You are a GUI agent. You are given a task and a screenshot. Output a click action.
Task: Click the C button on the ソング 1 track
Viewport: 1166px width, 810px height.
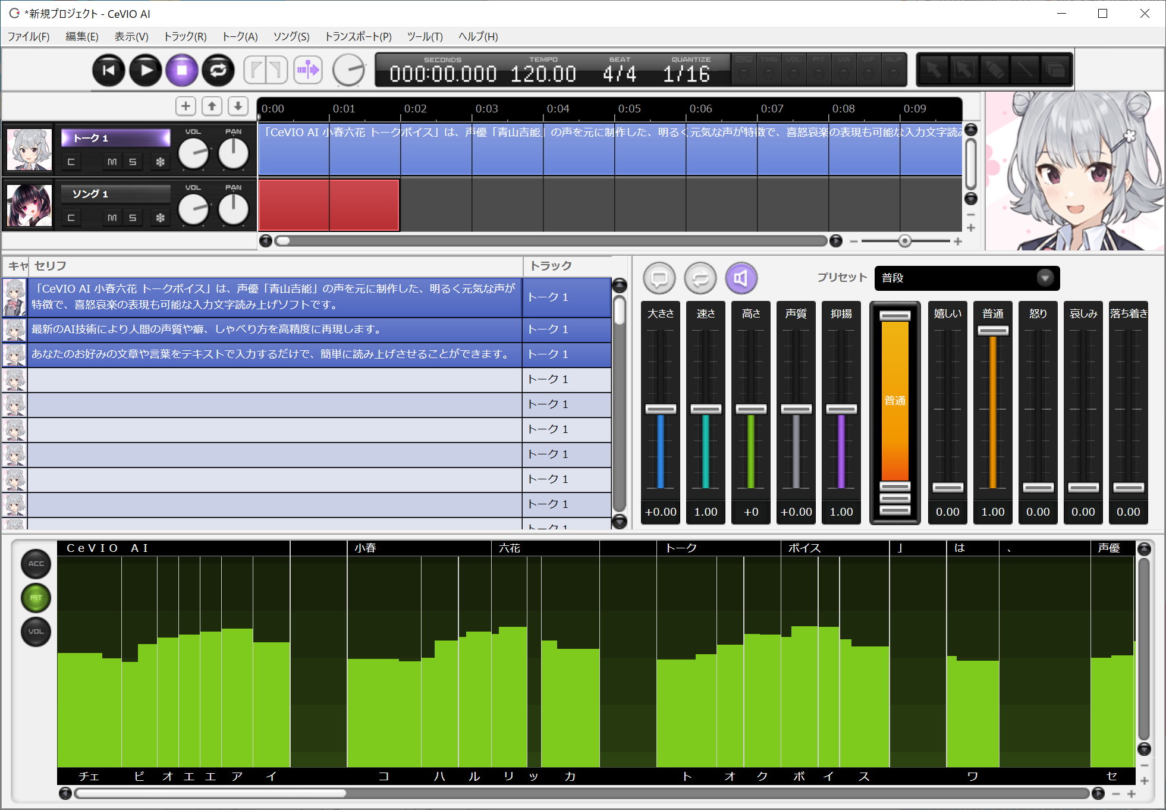71,218
